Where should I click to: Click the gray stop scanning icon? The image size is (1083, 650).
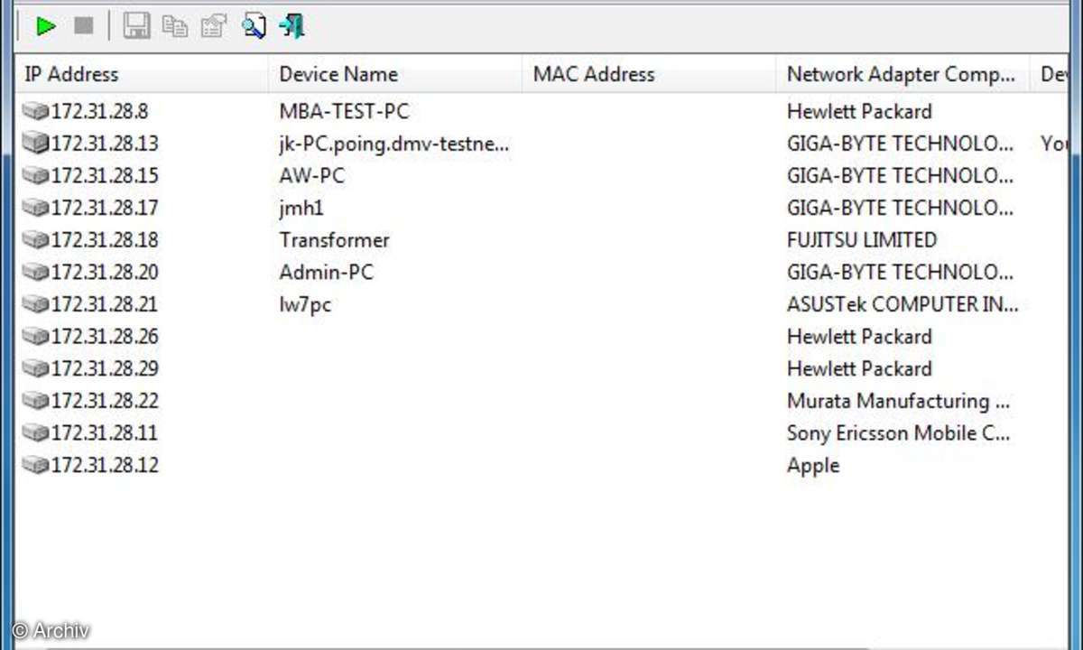[84, 27]
